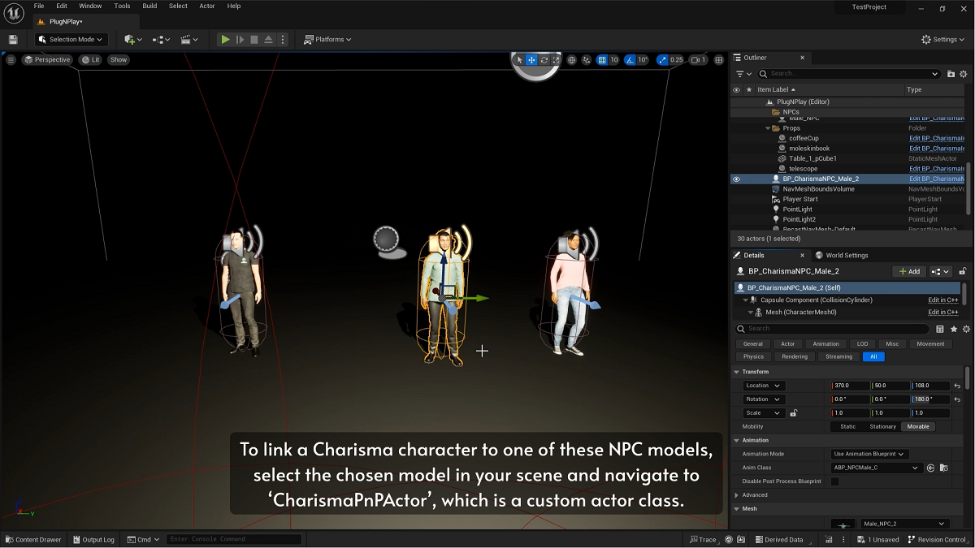Open the Build menu
Screen dimensions: 975x548
[x=149, y=6]
